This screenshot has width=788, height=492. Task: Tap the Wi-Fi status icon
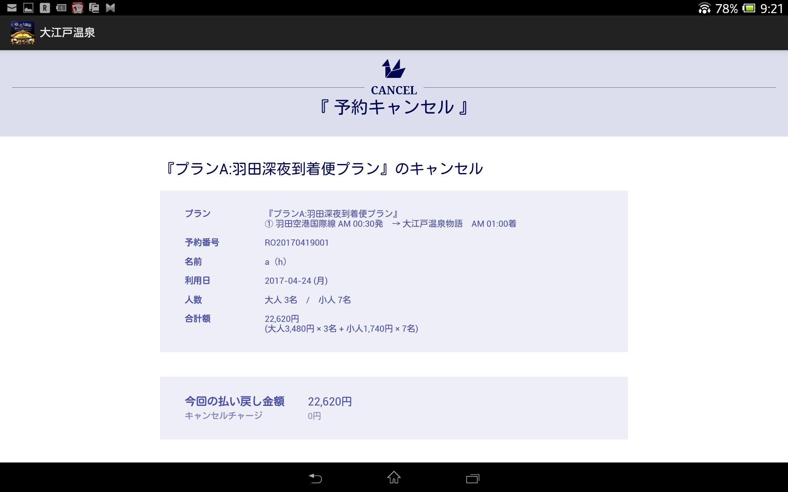[704, 8]
